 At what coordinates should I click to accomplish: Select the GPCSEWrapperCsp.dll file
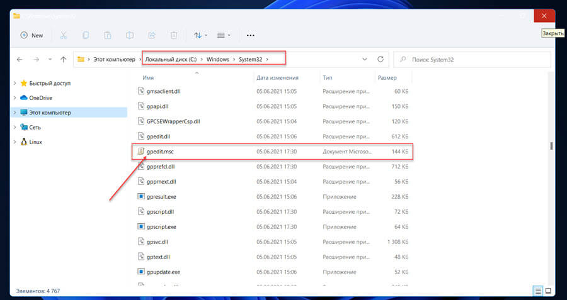pos(173,121)
